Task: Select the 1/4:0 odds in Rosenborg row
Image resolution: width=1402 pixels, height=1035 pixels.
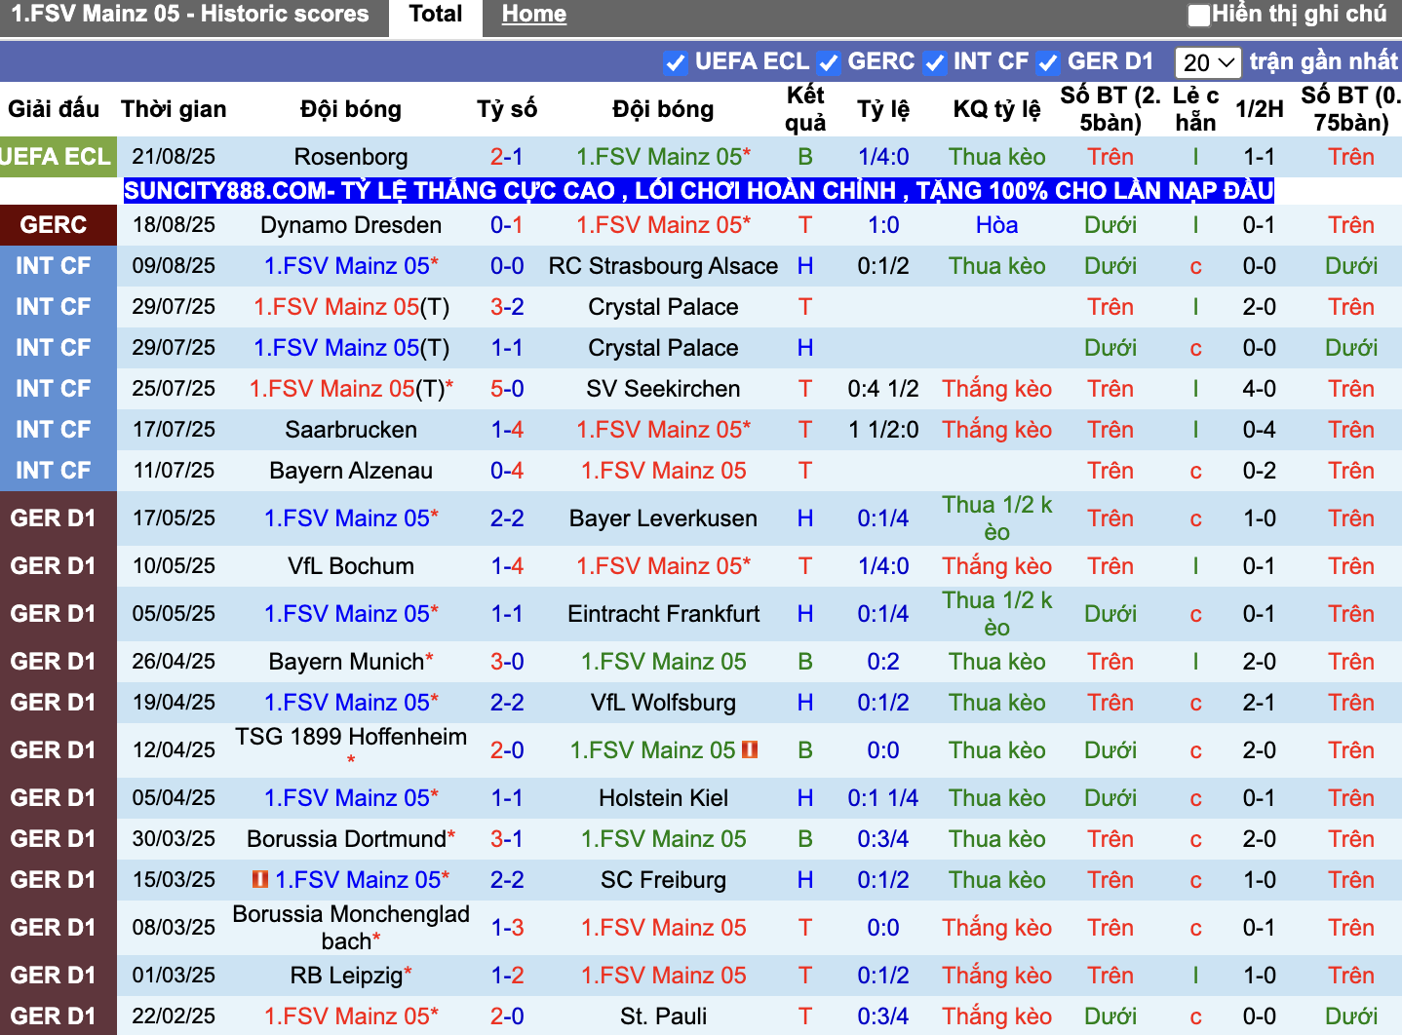Action: pyautogui.click(x=883, y=157)
